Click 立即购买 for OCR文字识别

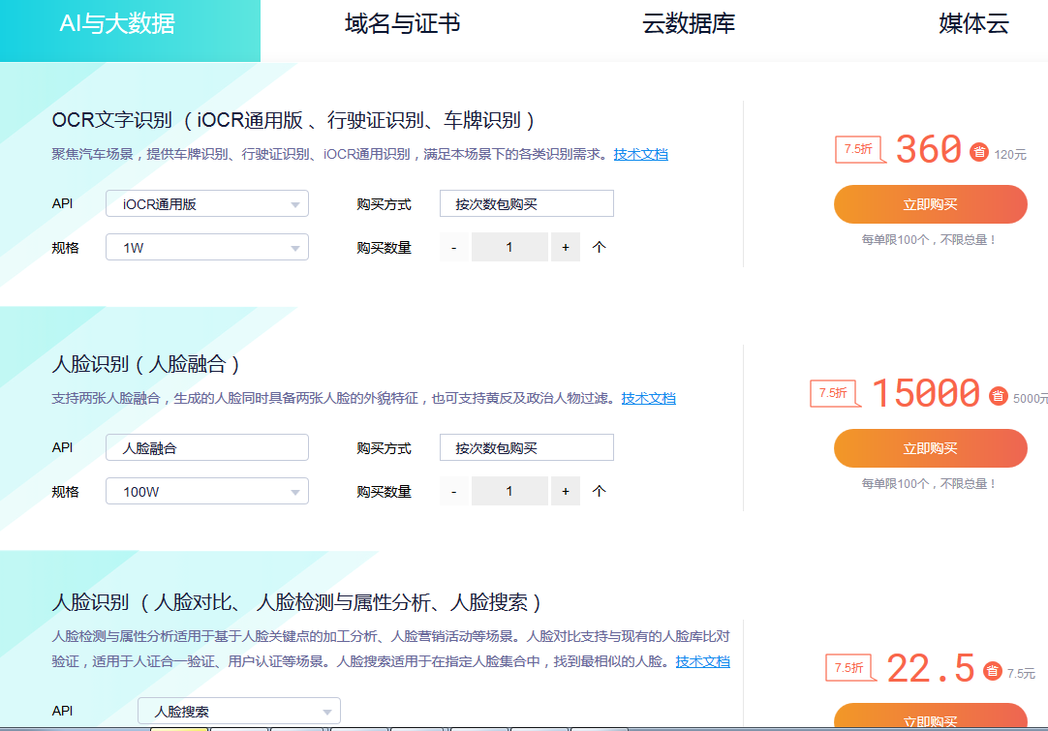tap(930, 204)
